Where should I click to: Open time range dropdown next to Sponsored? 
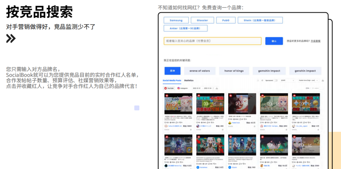pyautogui.click(x=287, y=80)
